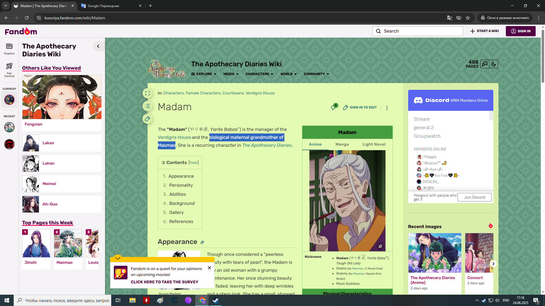This screenshot has height=306, width=545.
Task: Bookmark this page with star icon
Action: (x=468, y=18)
